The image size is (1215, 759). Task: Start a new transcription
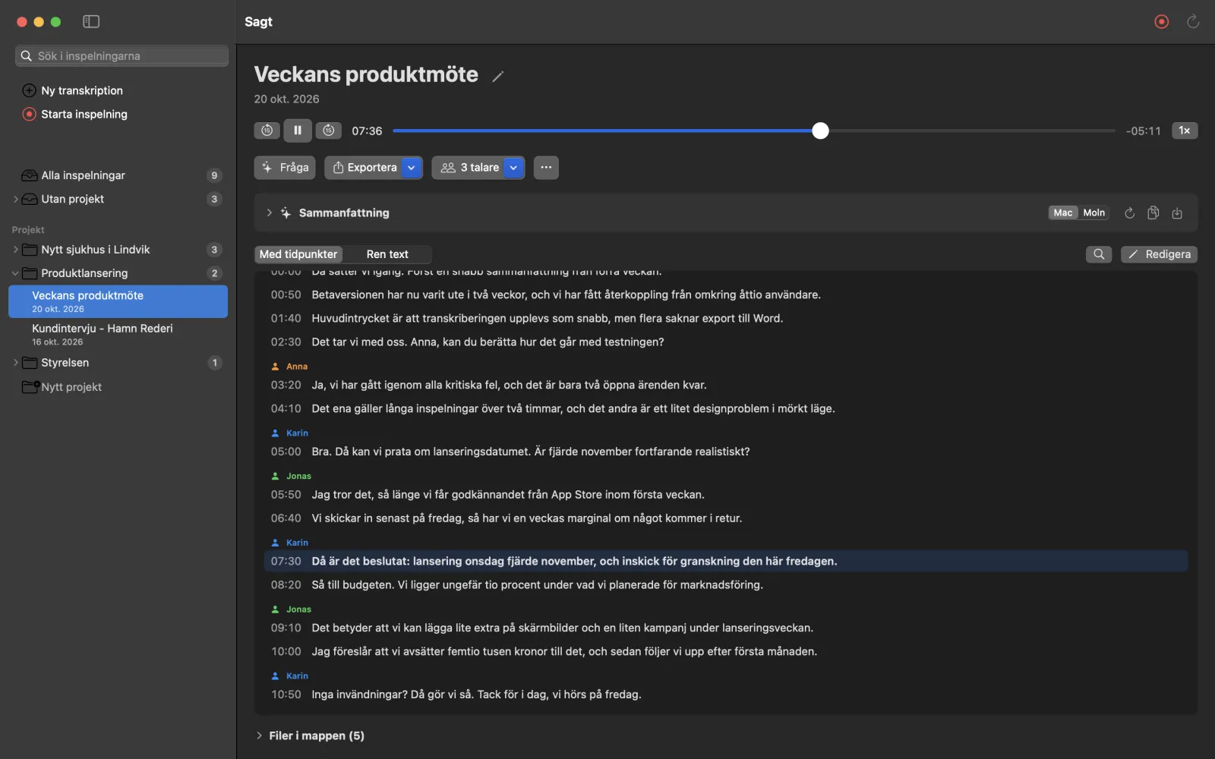(x=73, y=90)
